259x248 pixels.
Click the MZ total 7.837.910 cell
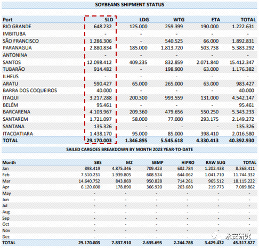(122, 243)
